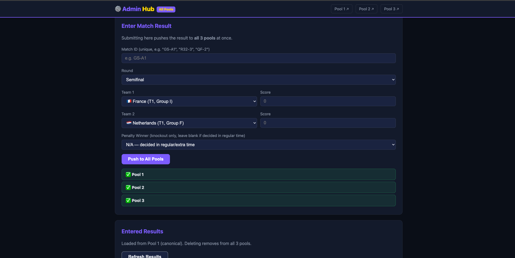Image resolution: width=515 pixels, height=258 pixels.
Task: Click the 'Submitting here pushes the result' text
Action: 177,38
